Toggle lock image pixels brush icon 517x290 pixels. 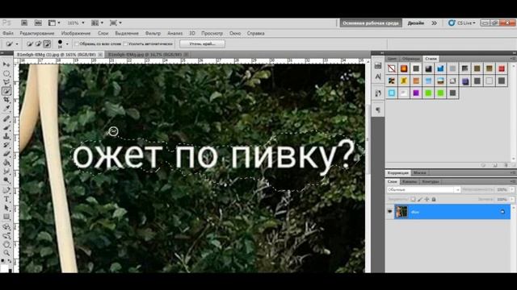coord(420,199)
